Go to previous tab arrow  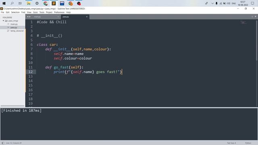28,17
